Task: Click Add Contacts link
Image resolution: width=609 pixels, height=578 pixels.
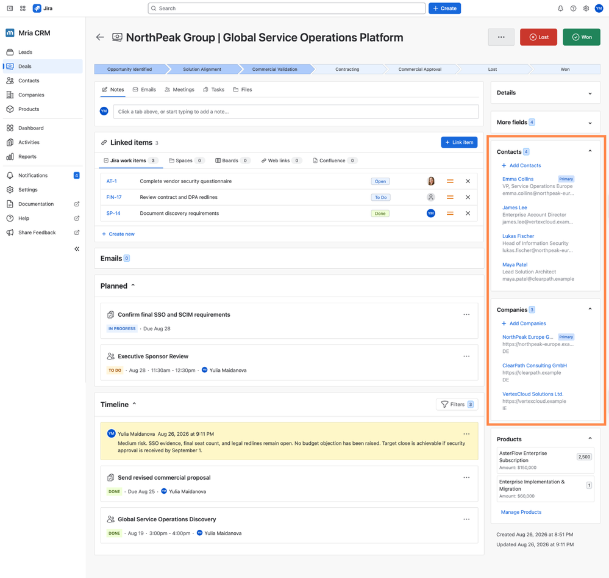Action: pos(521,165)
